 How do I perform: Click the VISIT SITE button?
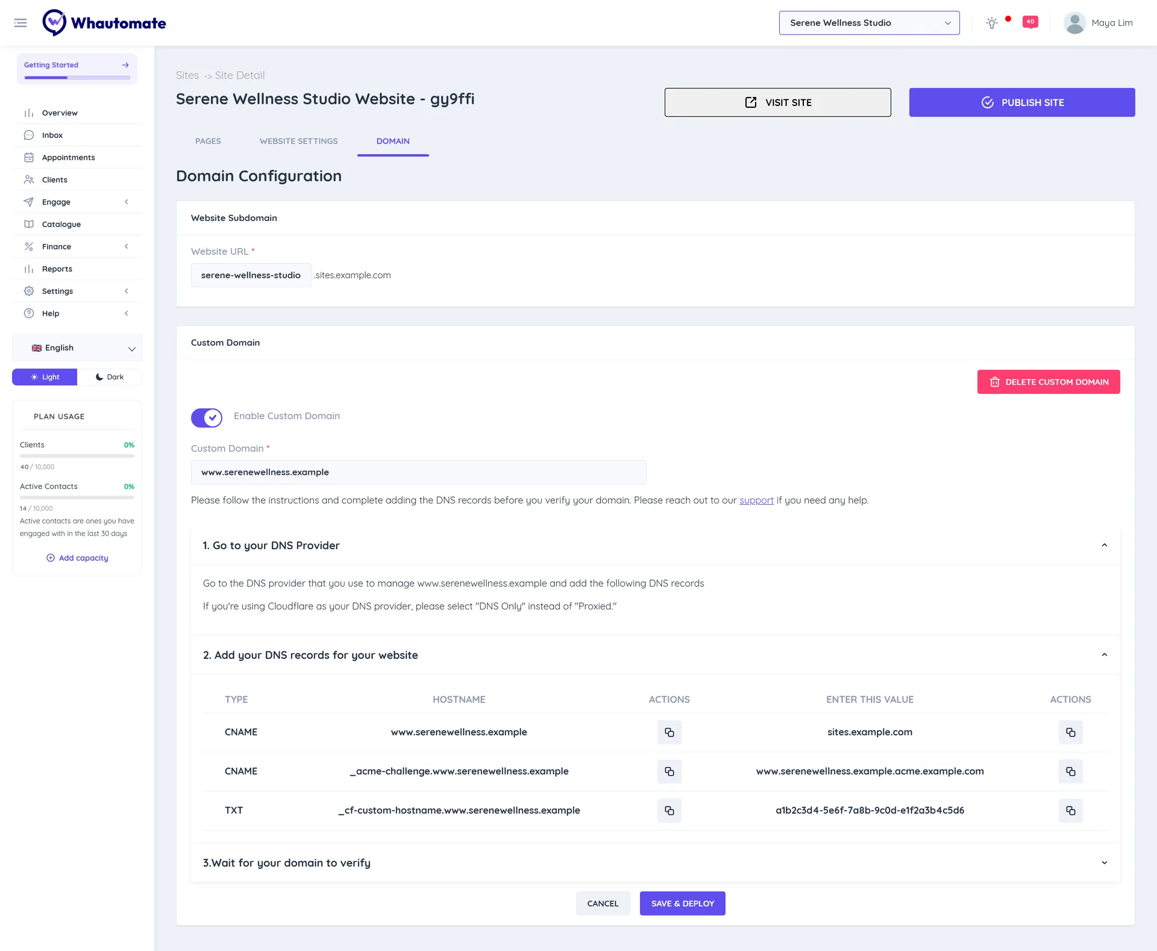(777, 102)
